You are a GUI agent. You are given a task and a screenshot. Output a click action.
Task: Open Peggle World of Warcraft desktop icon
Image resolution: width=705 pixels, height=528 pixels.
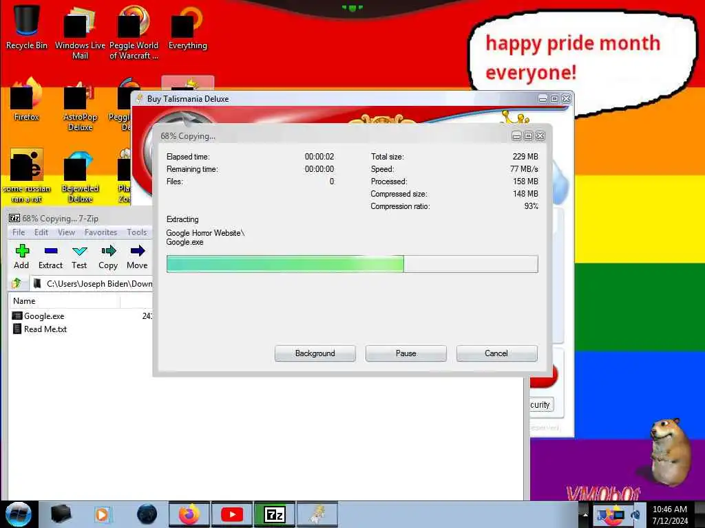pos(134,32)
